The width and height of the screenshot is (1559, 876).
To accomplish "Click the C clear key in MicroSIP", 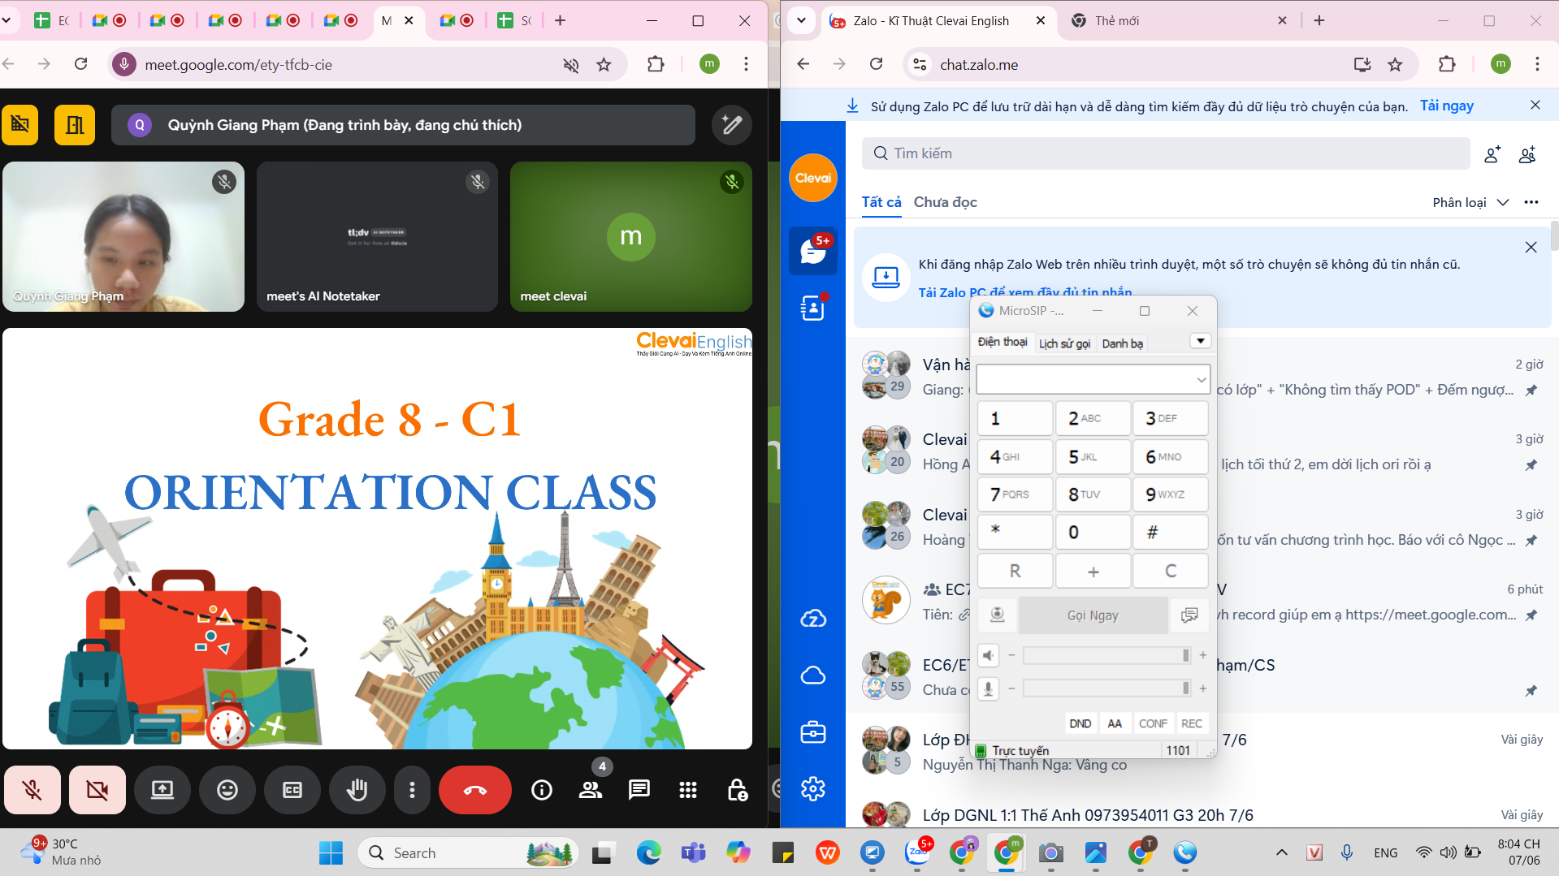I will [1170, 571].
